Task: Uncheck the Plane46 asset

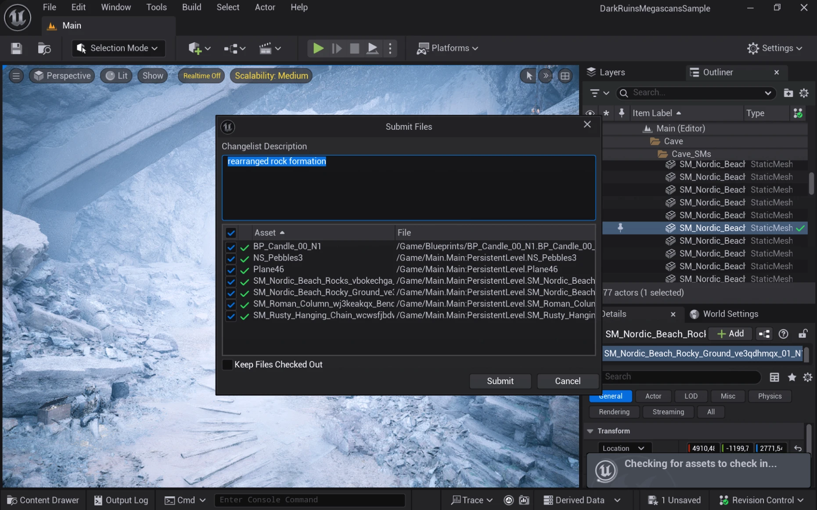Action: 231,270
